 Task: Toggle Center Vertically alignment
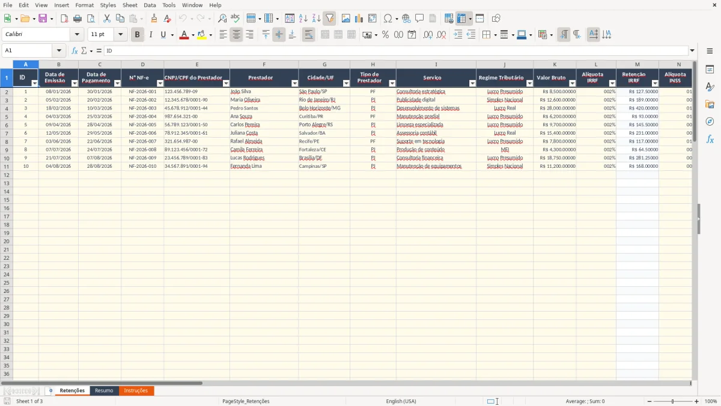click(x=279, y=35)
